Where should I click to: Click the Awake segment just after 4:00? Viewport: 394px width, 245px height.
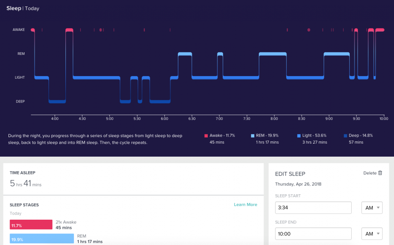[69, 30]
